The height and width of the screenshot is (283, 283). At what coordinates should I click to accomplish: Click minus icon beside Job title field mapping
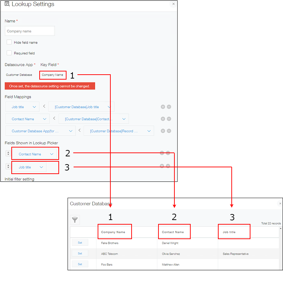[x=168, y=106]
